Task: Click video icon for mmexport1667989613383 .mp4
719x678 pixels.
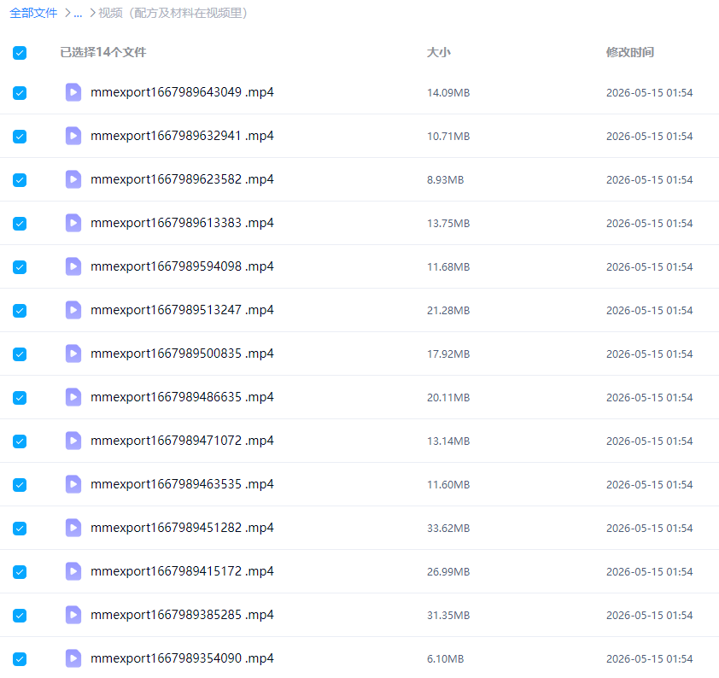Action: coord(73,223)
